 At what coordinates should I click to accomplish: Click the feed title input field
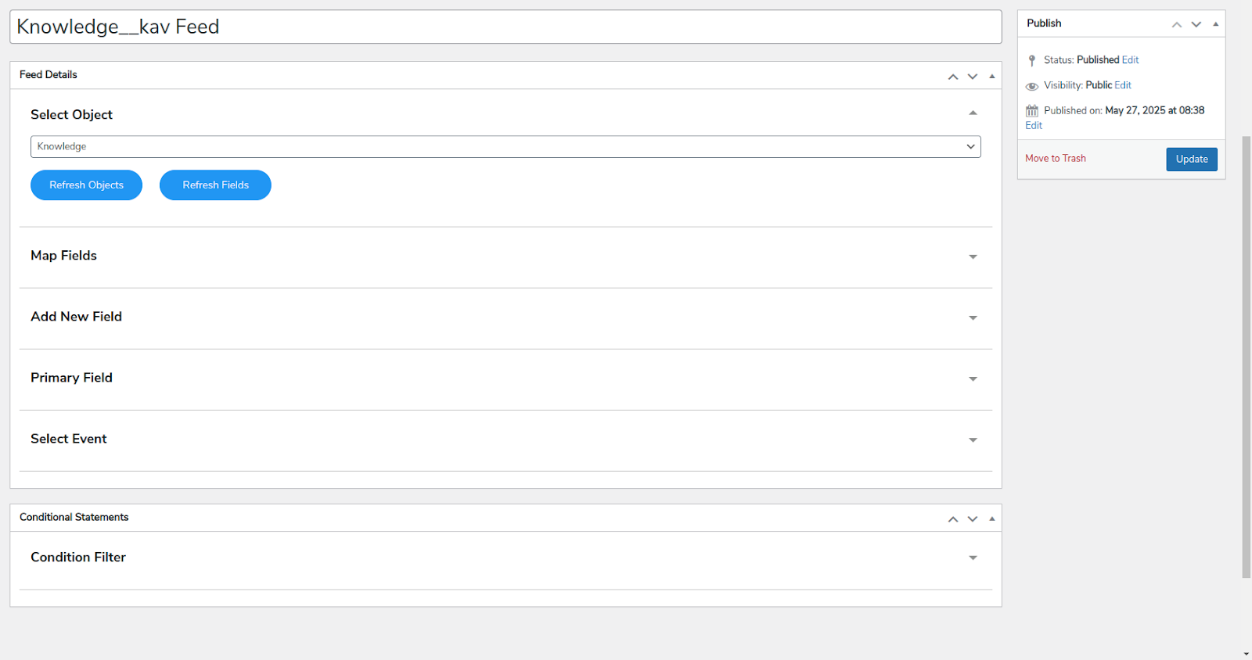click(x=505, y=27)
